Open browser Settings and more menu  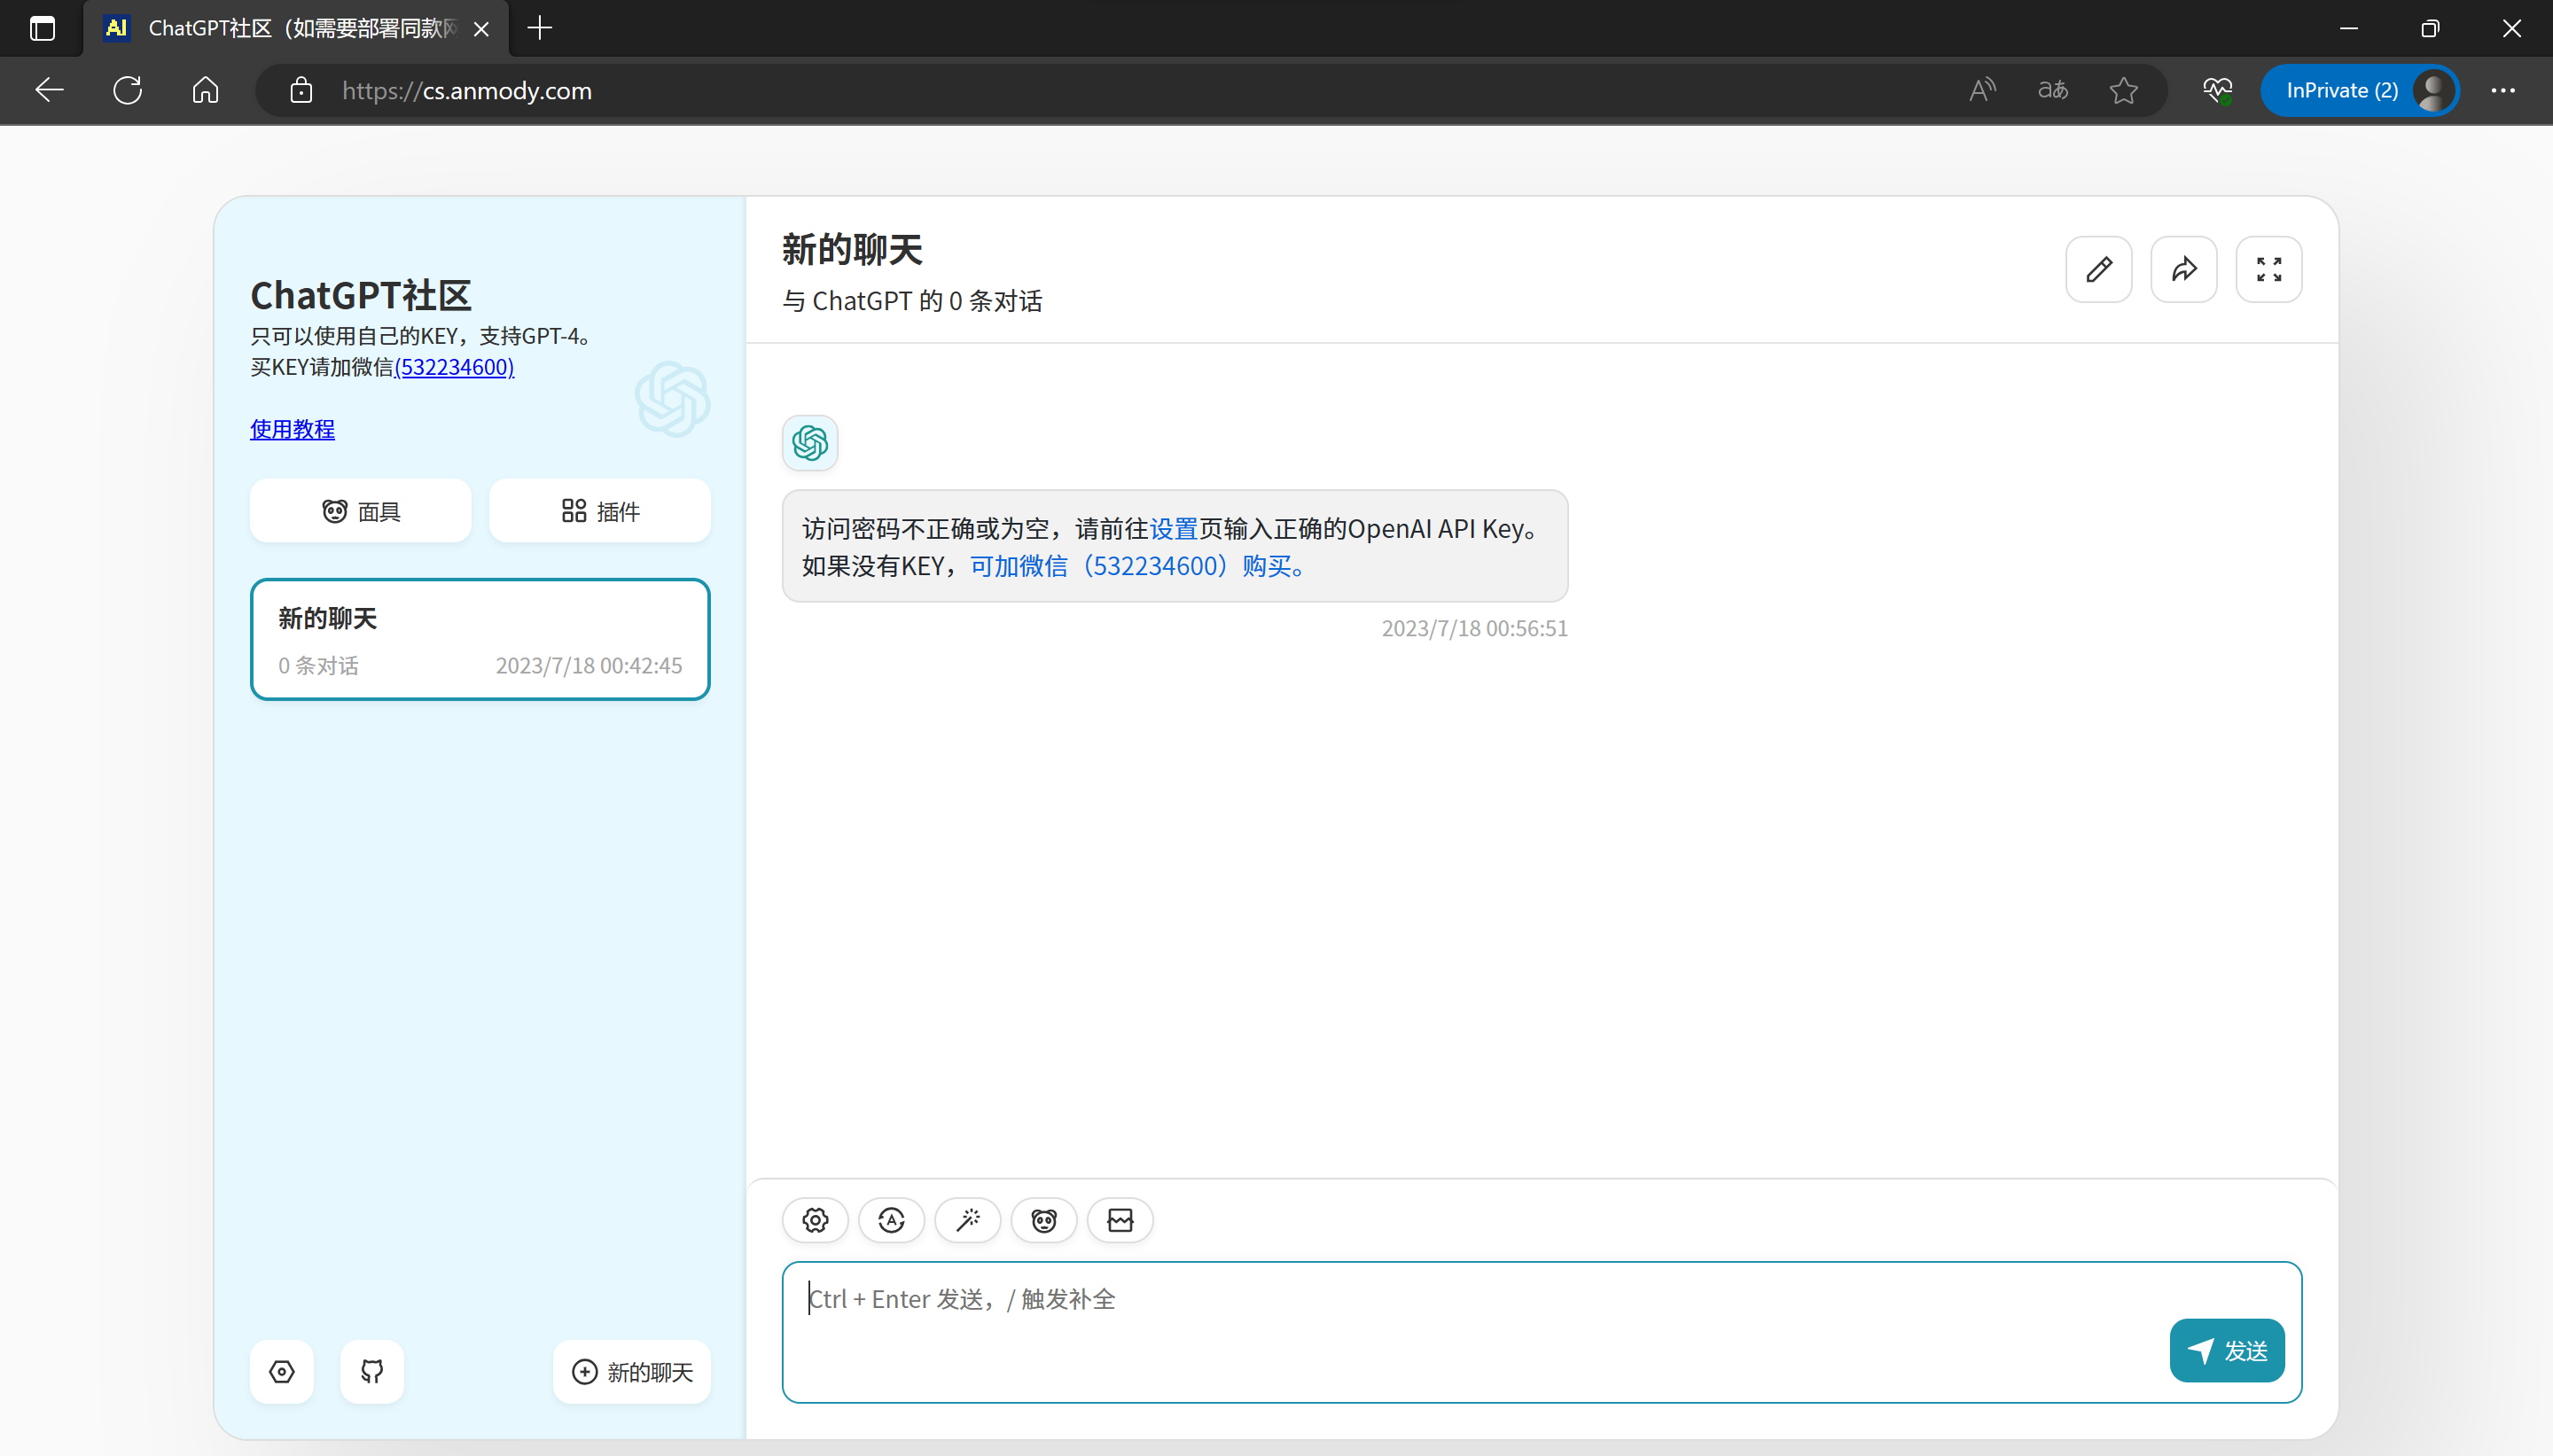2503,90
